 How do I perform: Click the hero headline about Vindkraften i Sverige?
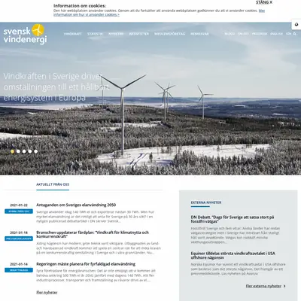pos(56,87)
